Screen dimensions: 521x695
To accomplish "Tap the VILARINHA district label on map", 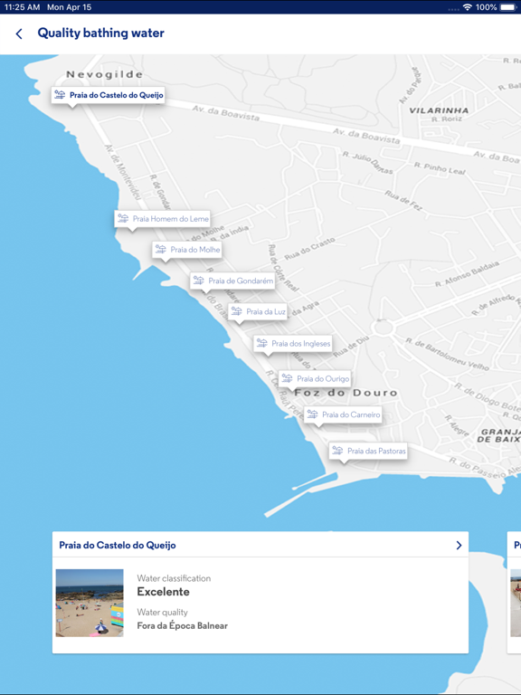I will point(439,110).
